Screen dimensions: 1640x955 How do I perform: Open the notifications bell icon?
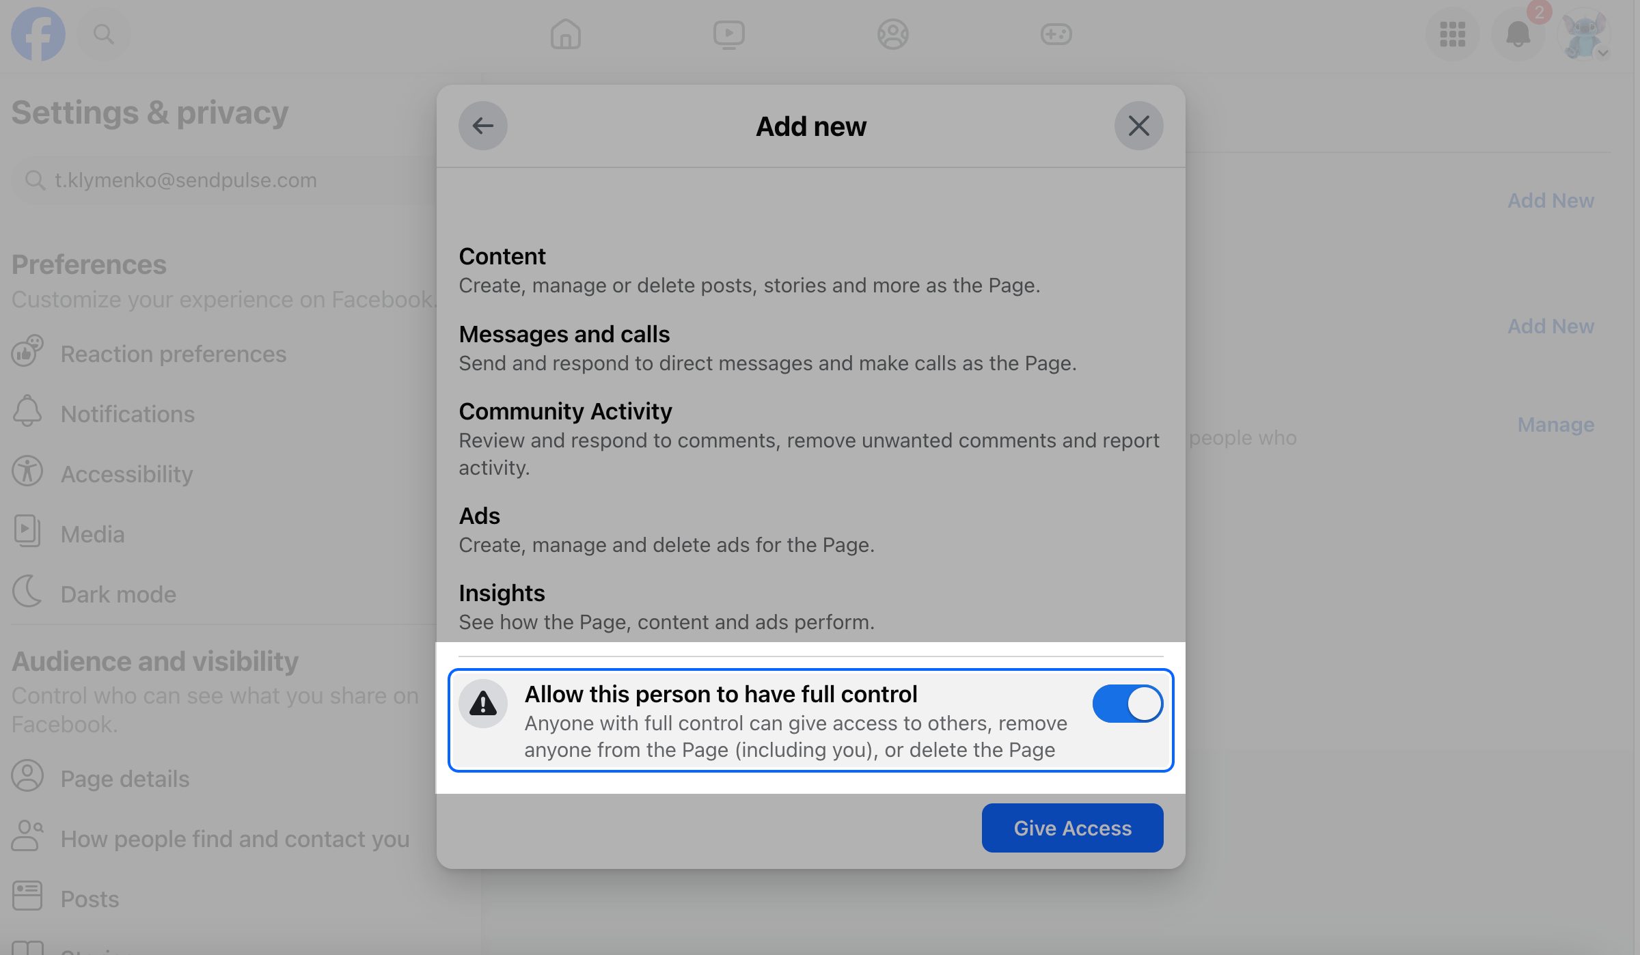pyautogui.click(x=1518, y=34)
